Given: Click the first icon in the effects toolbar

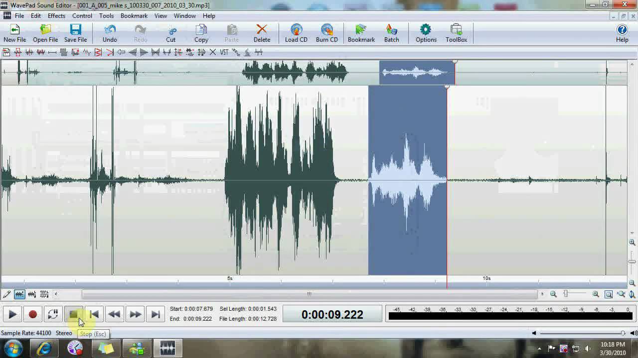Looking at the screenshot, I should point(6,52).
